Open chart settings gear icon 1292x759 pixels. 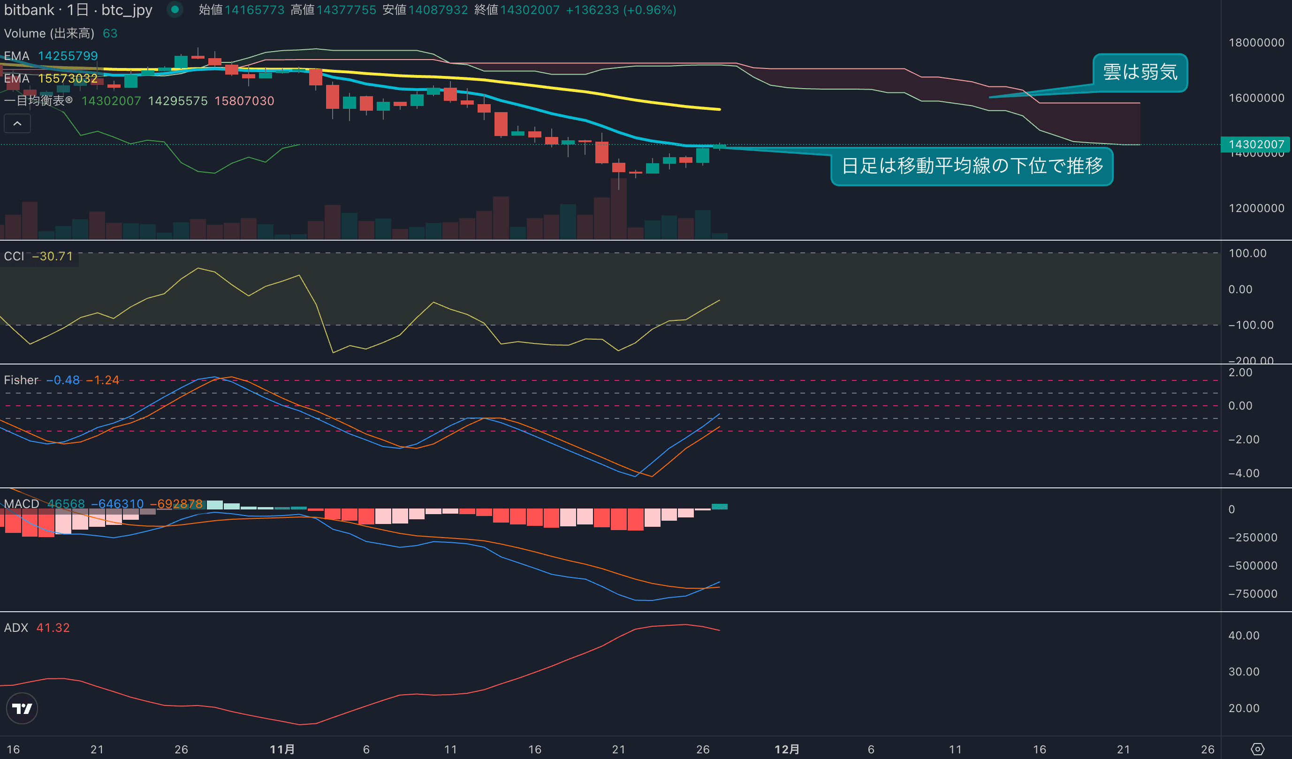(1257, 749)
